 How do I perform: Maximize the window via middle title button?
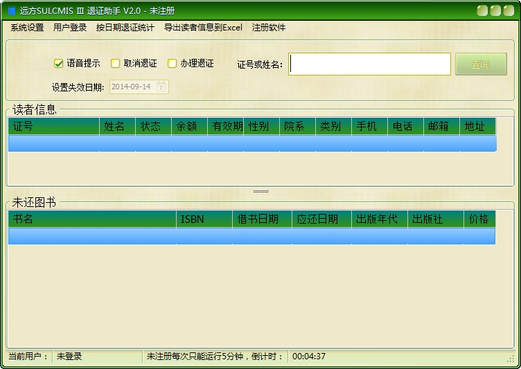[x=495, y=10]
